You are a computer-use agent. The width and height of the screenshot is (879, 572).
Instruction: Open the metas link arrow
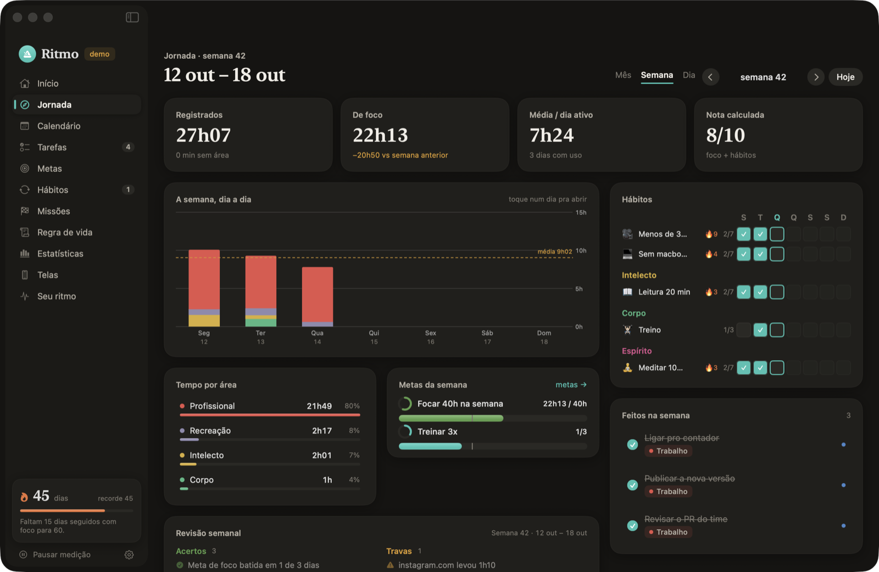pos(571,385)
